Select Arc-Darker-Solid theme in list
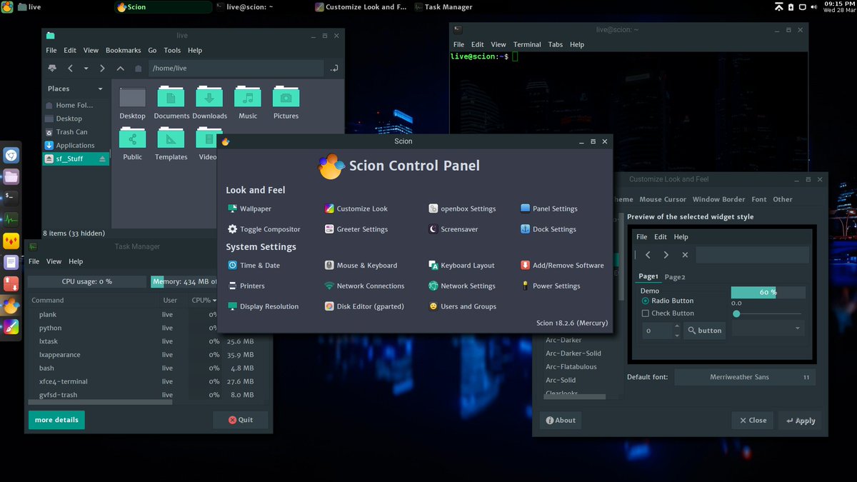 click(573, 353)
